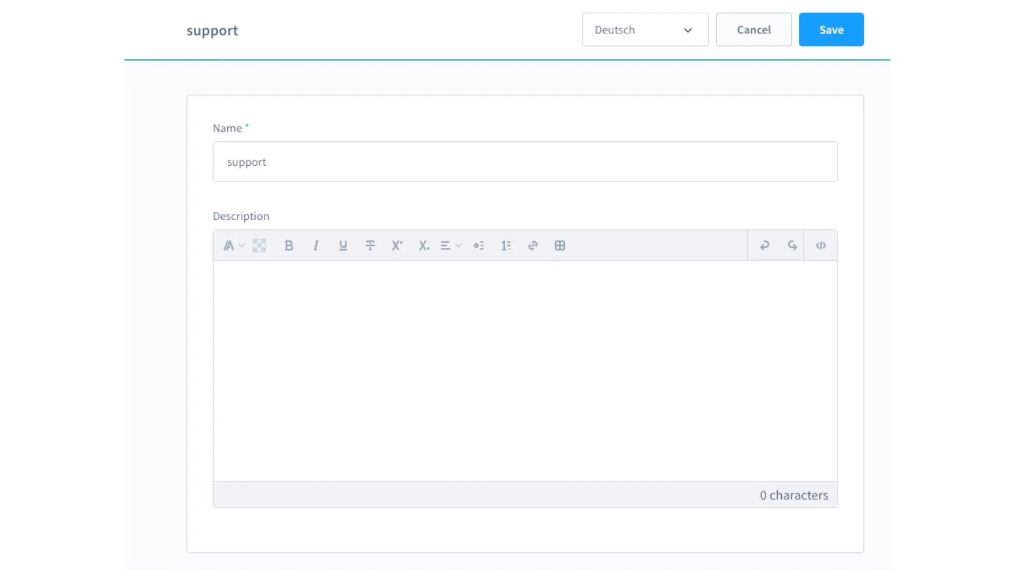The width and height of the screenshot is (1017, 572).
Task: Apply bold formatting in the editor
Action: pyautogui.click(x=289, y=245)
